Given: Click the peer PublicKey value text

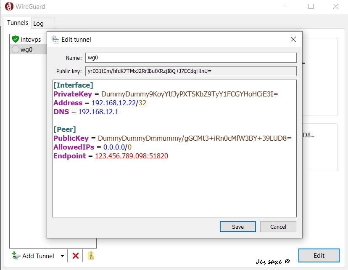Looking at the screenshot, I should [195, 138].
